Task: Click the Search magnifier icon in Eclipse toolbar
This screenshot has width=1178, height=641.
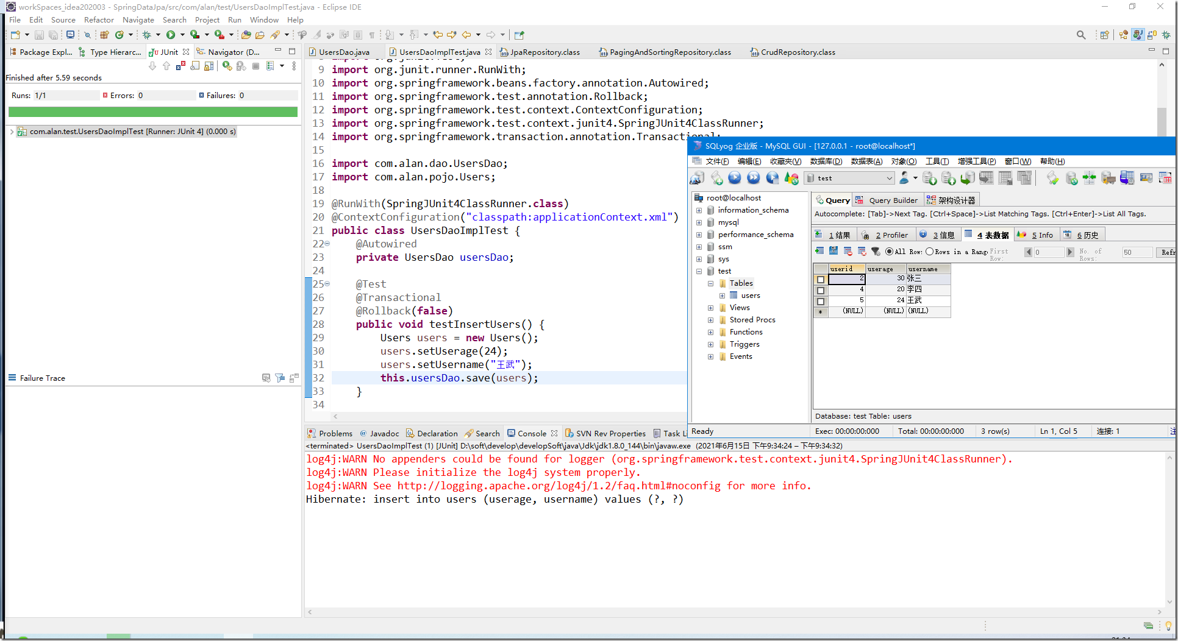Action: [1081, 35]
